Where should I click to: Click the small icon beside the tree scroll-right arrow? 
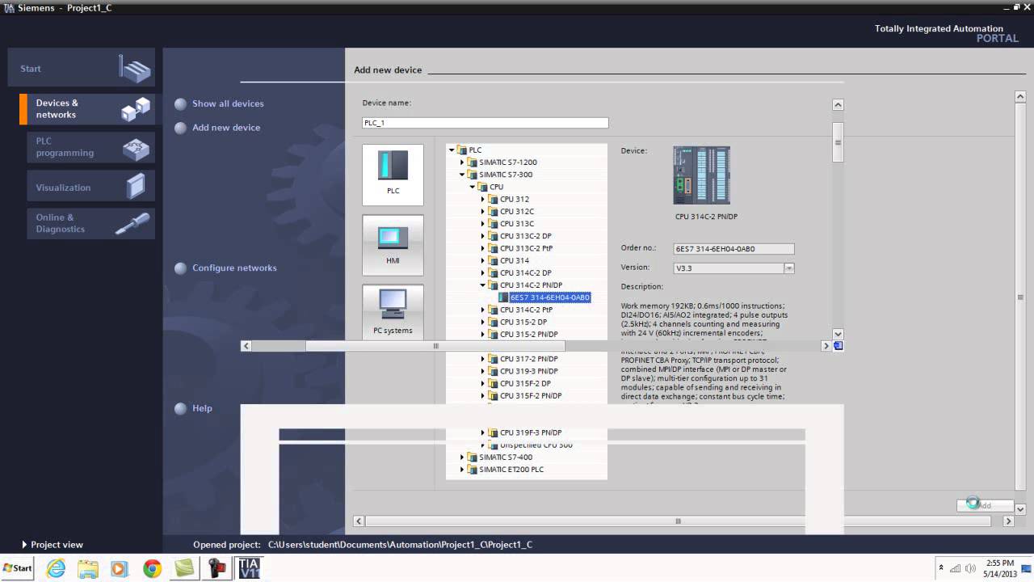pos(839,346)
